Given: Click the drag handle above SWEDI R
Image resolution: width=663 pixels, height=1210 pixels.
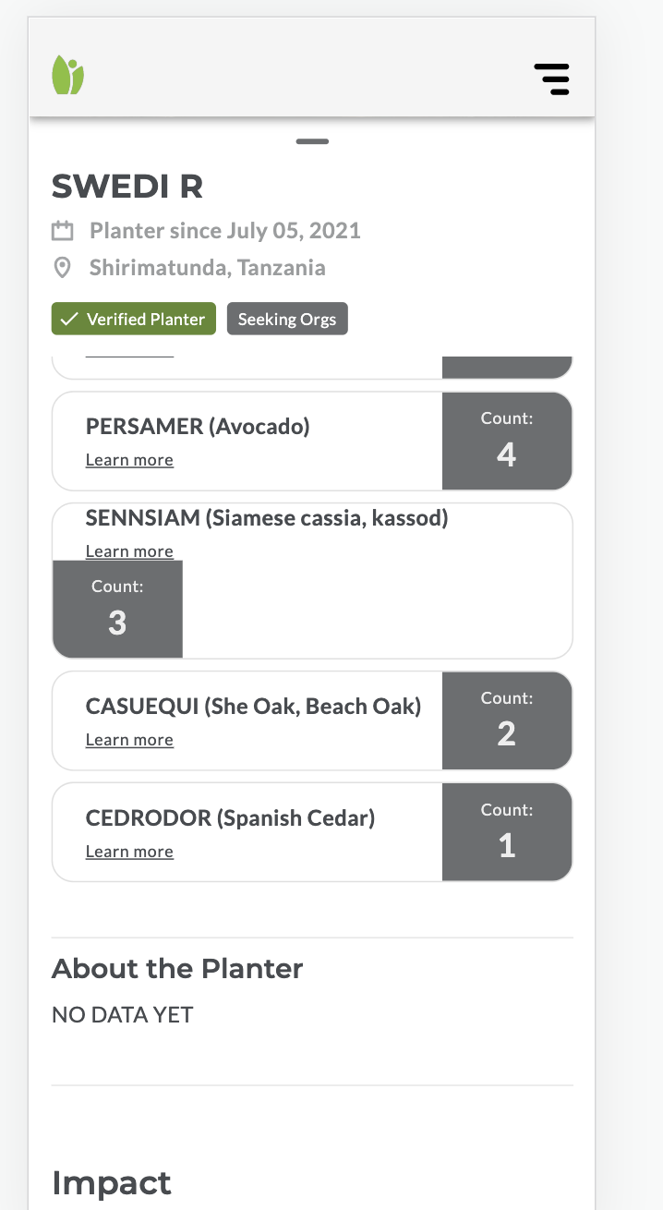Looking at the screenshot, I should [x=312, y=141].
